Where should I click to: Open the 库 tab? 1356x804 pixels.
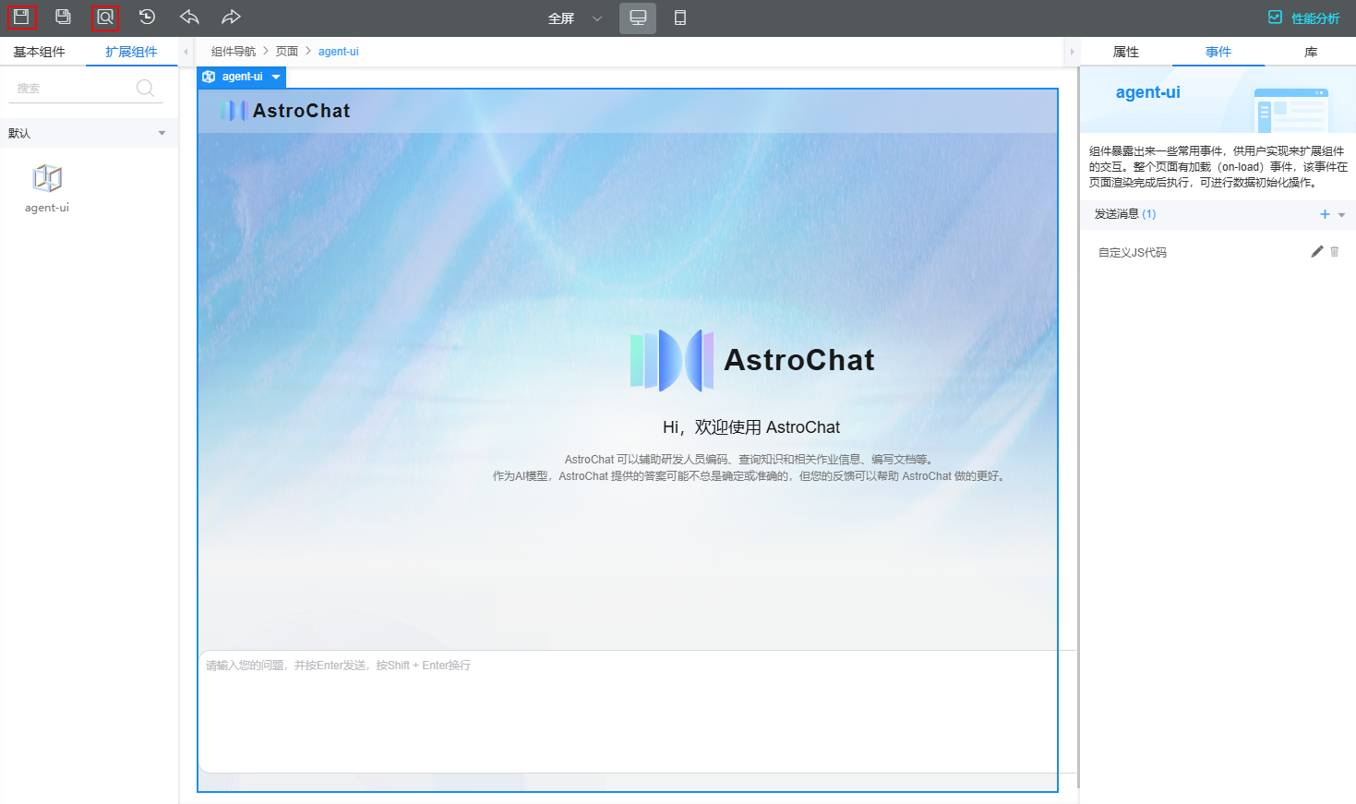(1311, 52)
